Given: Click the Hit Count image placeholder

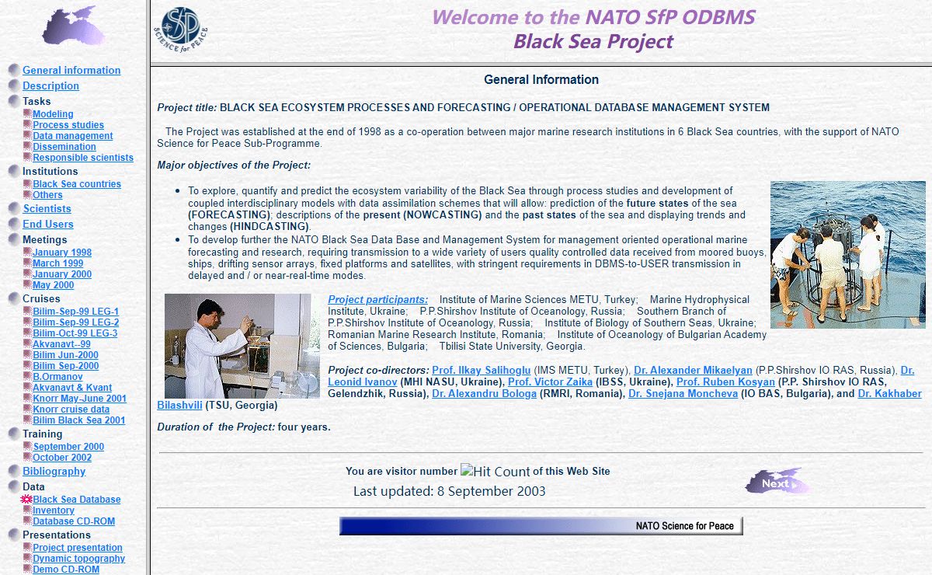Looking at the screenshot, I should coord(496,471).
